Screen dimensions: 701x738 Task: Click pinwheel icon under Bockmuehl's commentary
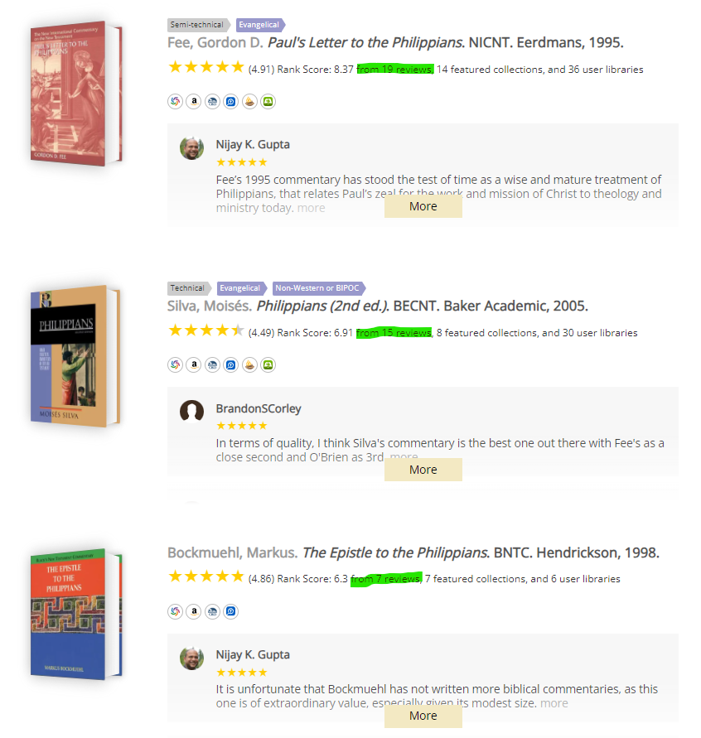(x=175, y=611)
